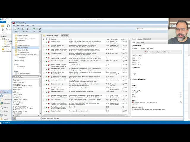This screenshot has height=142, width=190.
Task: Click the NVivo Refresh icon
Action: [x=8, y=26]
